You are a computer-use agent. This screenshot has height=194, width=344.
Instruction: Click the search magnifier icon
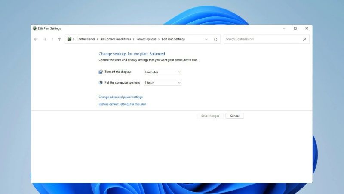coord(304,39)
